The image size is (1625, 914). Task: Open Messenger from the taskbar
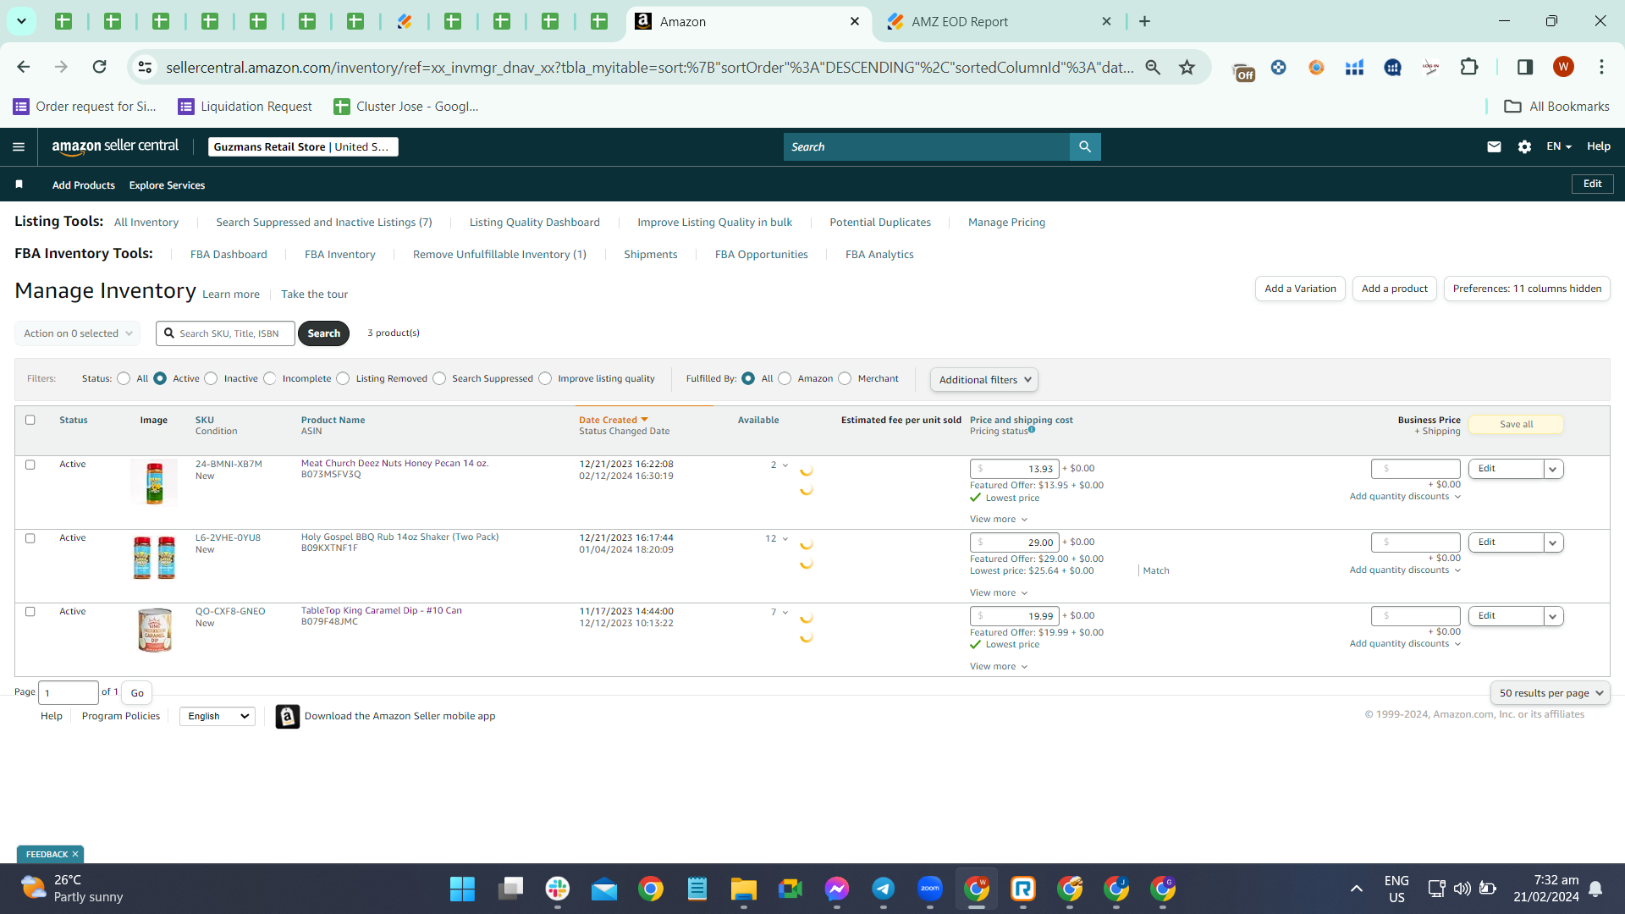pos(837,889)
